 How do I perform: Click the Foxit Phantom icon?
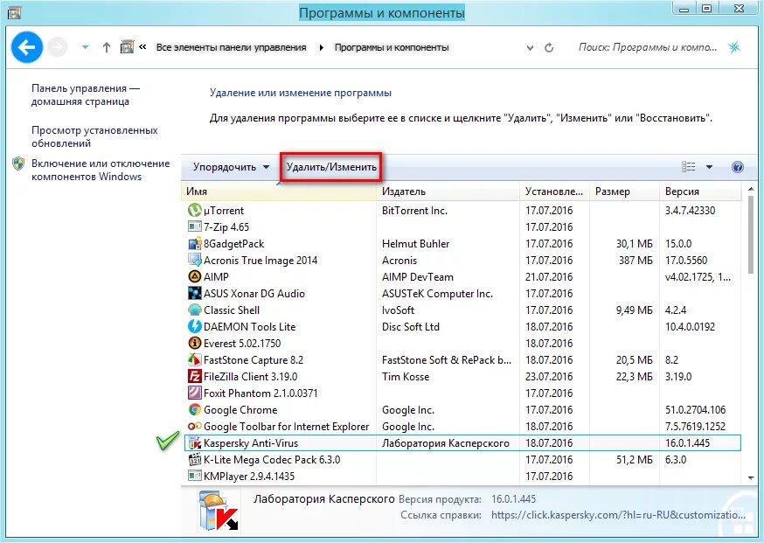(x=194, y=393)
